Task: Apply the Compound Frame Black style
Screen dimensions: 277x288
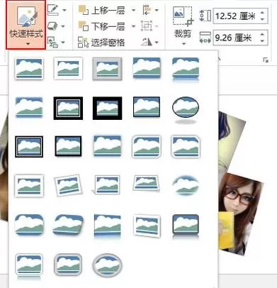Action: (29, 147)
